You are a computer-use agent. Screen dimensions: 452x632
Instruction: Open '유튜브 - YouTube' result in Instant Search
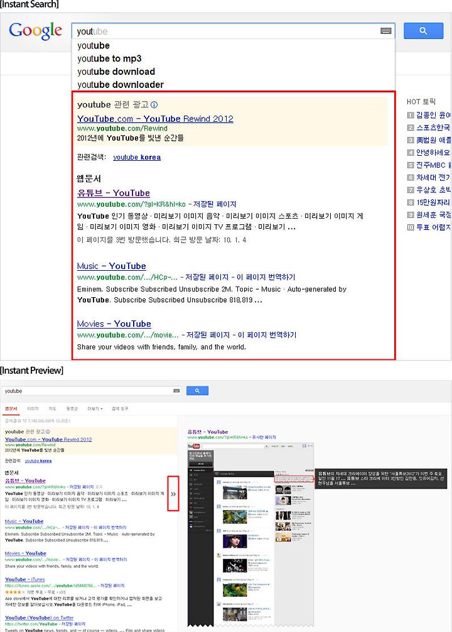113,193
